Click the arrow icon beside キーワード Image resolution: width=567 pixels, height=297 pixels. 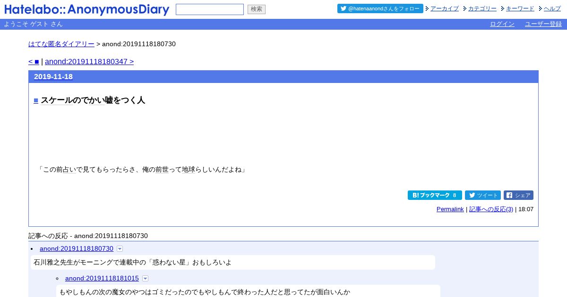503,8
